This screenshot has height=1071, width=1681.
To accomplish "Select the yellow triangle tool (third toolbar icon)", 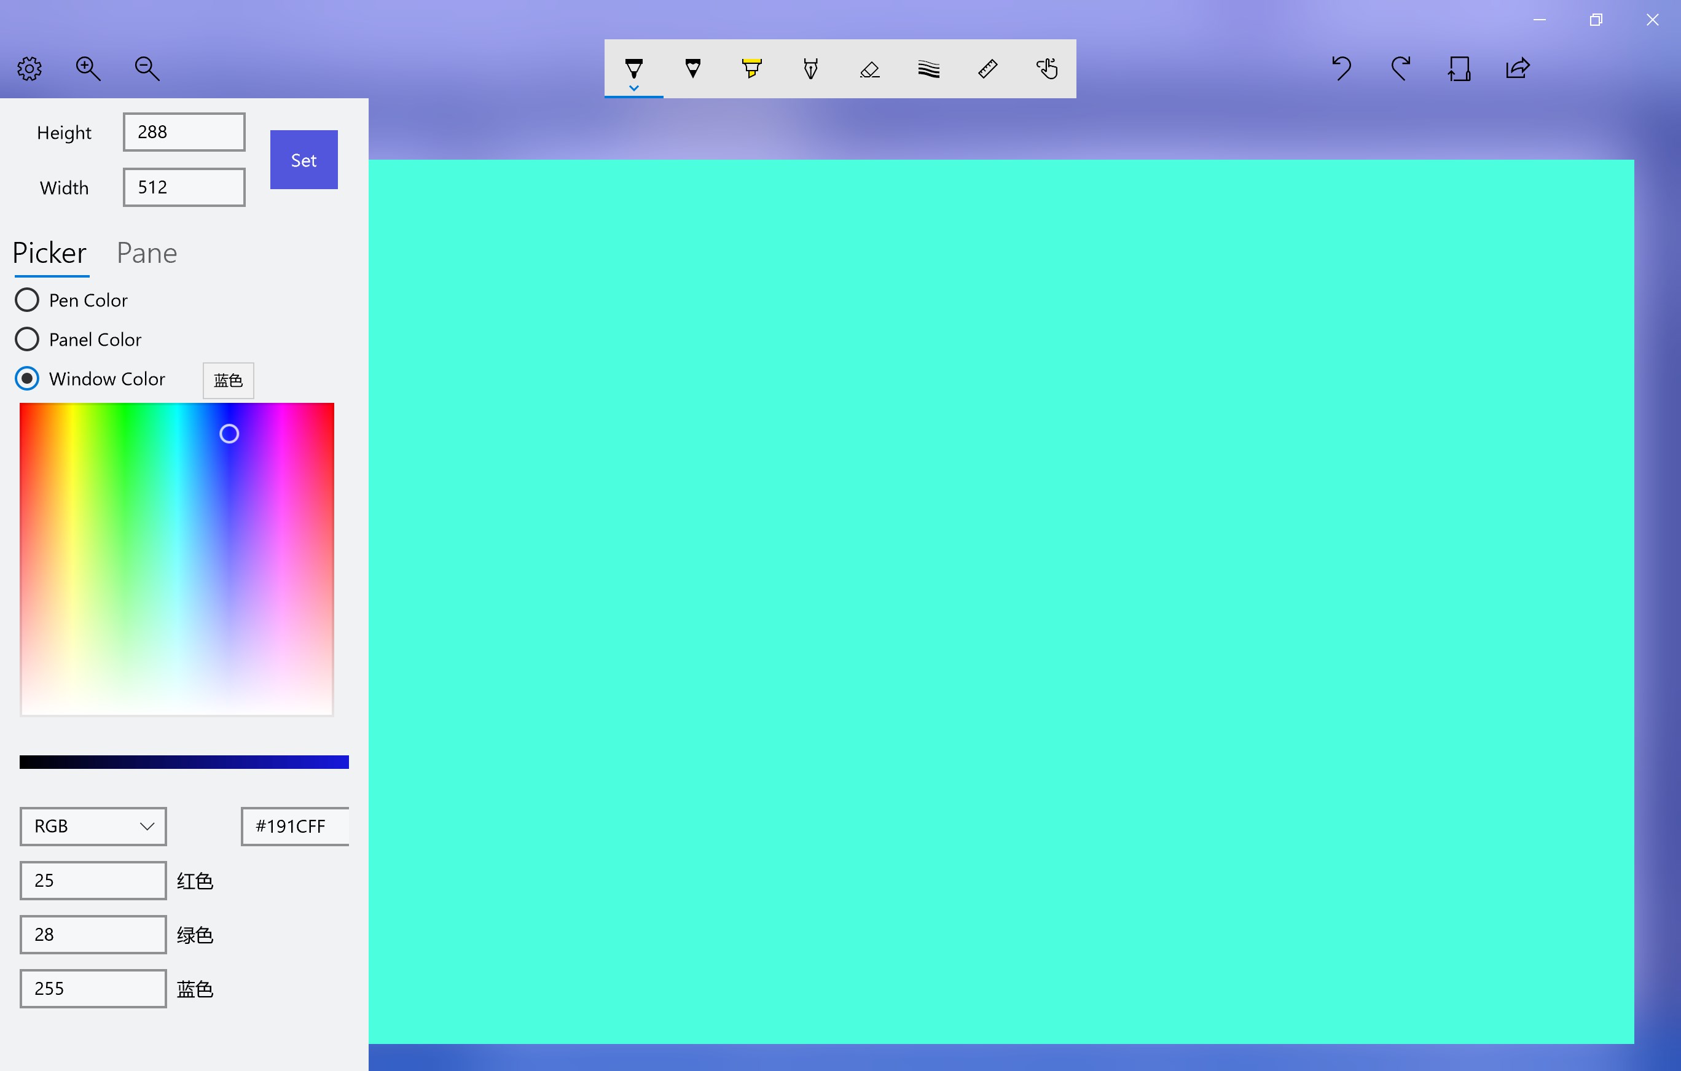I will click(752, 69).
